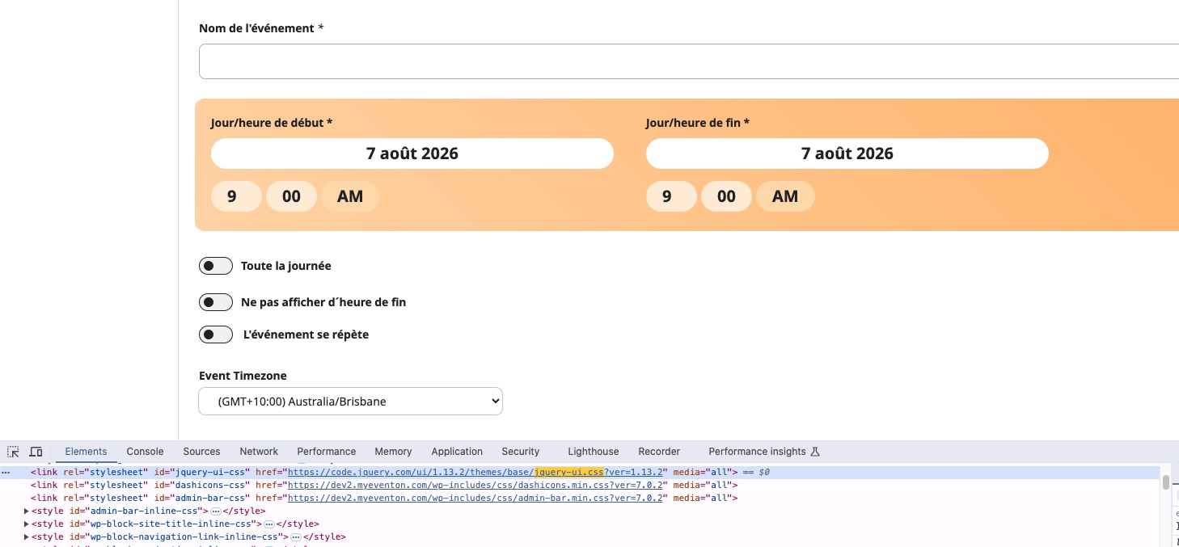Click the start date 7 août 2026
The width and height of the screenshot is (1179, 547).
pos(412,154)
